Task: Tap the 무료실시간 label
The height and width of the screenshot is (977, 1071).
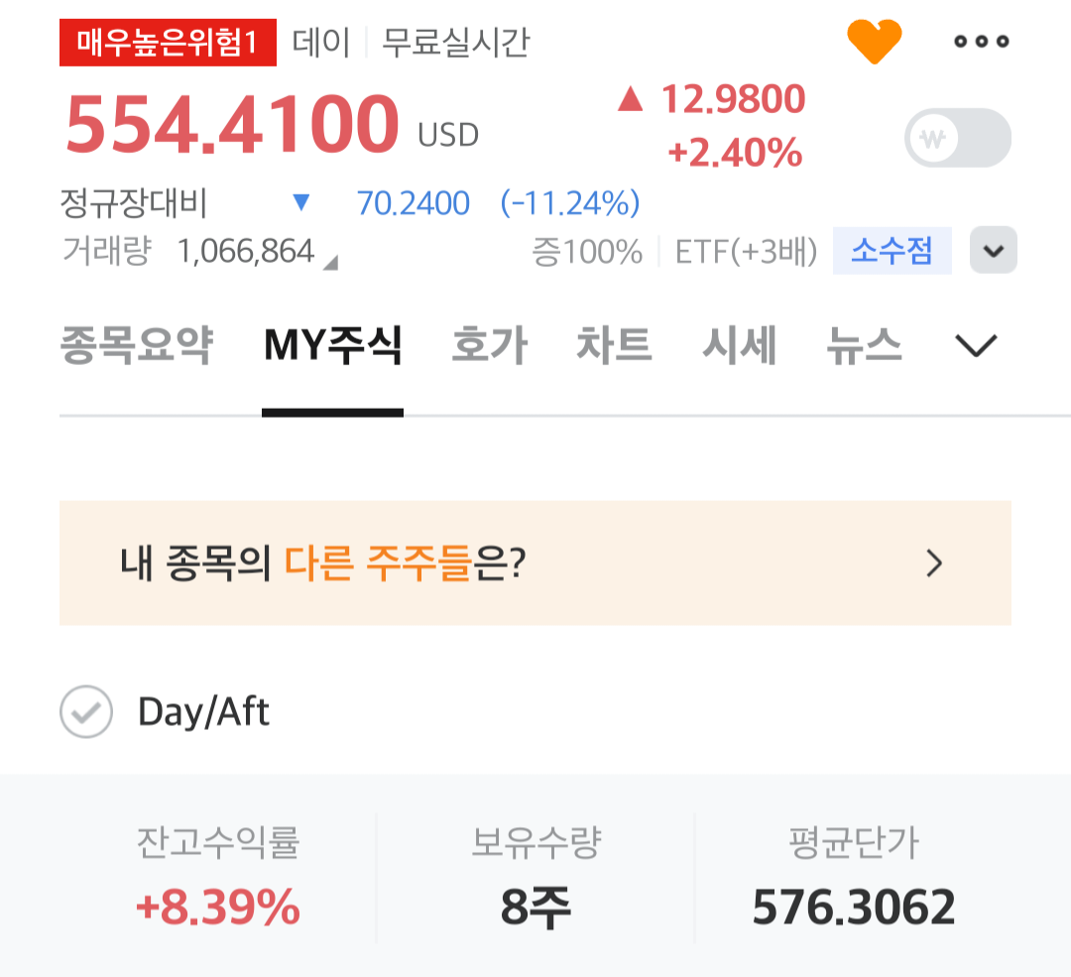Action: 455,43
